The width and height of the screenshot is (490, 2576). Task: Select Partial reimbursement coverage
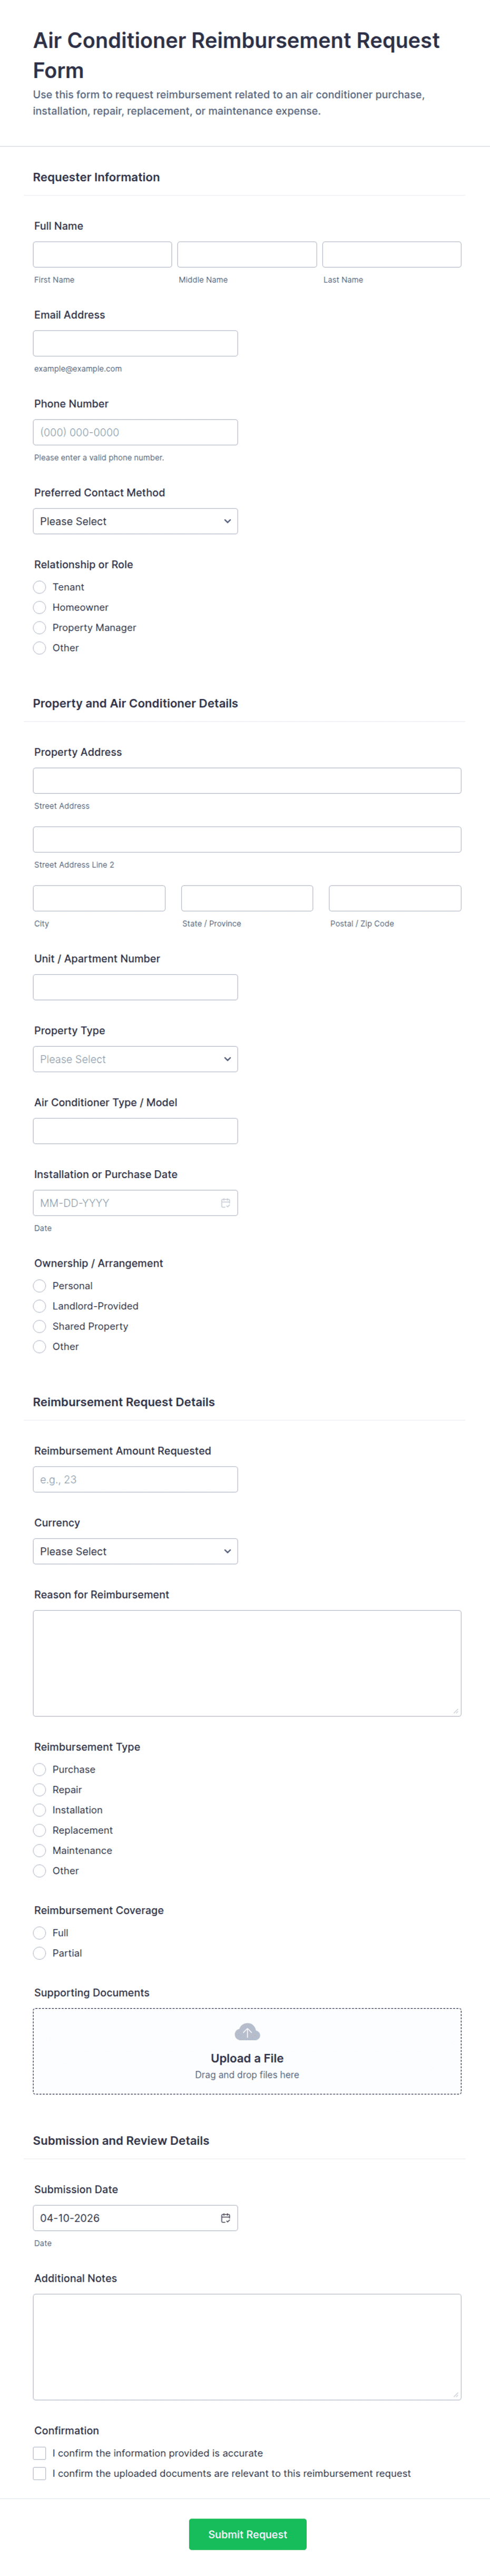click(x=40, y=1953)
